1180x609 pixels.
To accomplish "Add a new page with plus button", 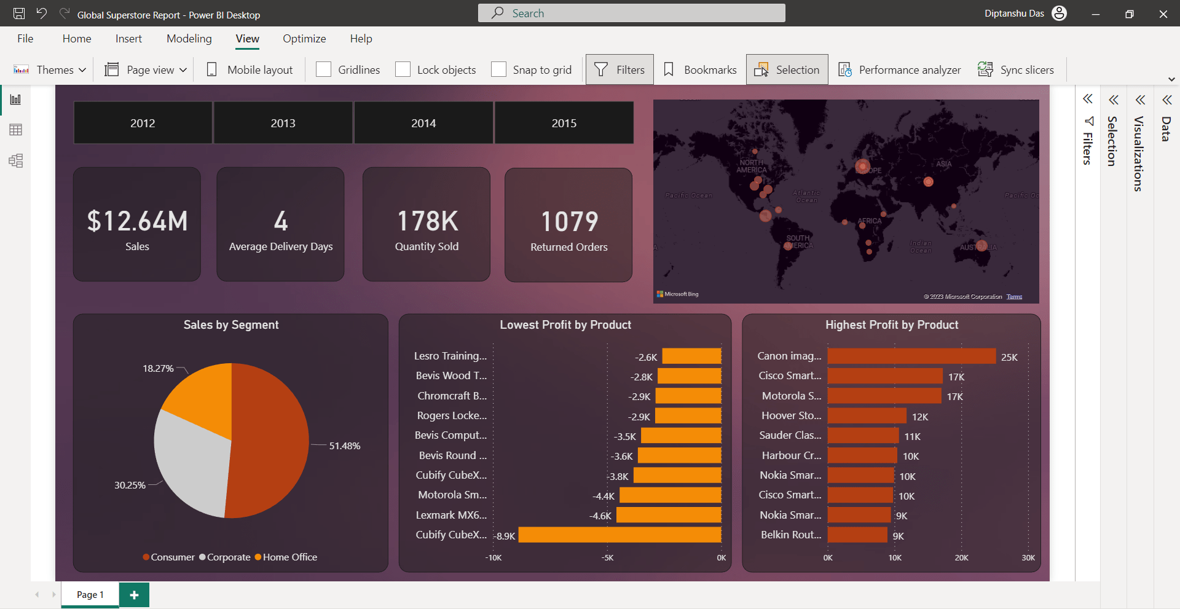I will coord(135,595).
